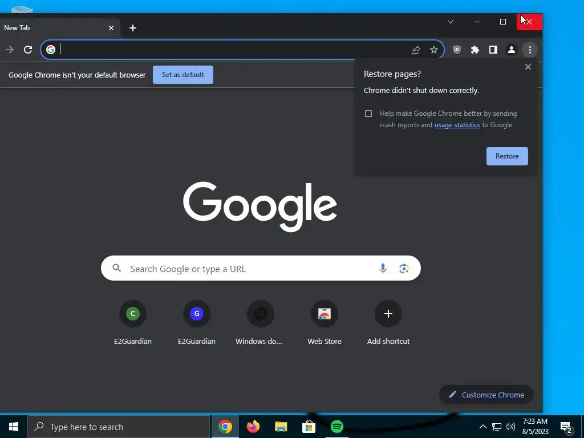Show the side panel
The image size is (584, 438).
coord(493,50)
